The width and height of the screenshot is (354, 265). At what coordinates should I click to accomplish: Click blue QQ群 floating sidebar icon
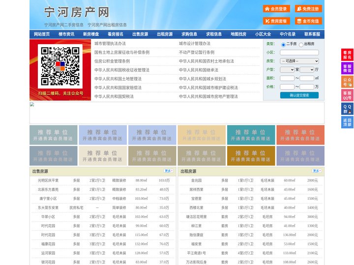click(x=347, y=109)
